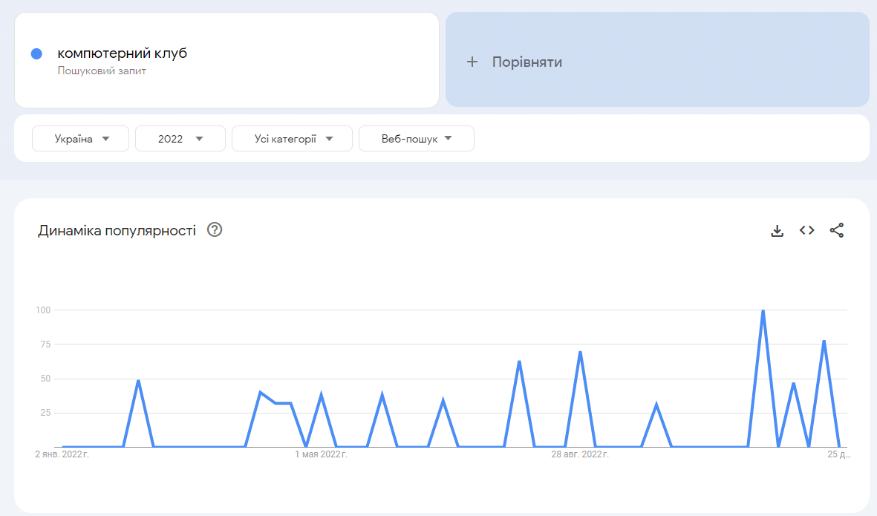Open the Усі категорії dropdown

click(x=292, y=139)
